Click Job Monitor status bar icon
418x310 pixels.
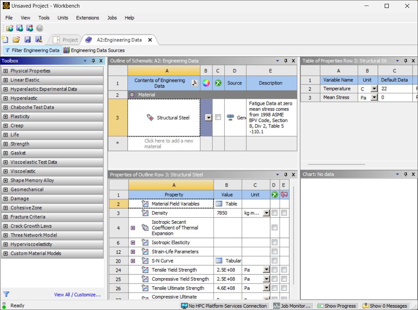click(x=277, y=306)
